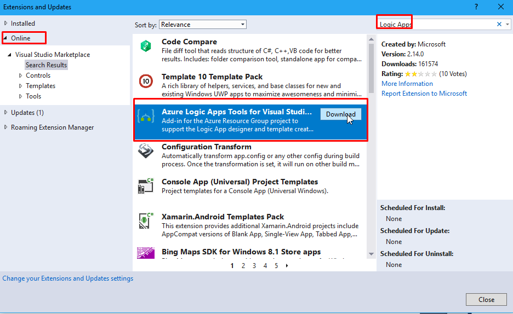Screen dimensions: 513x314
Task: Click the star rating in details
Action: (421, 74)
